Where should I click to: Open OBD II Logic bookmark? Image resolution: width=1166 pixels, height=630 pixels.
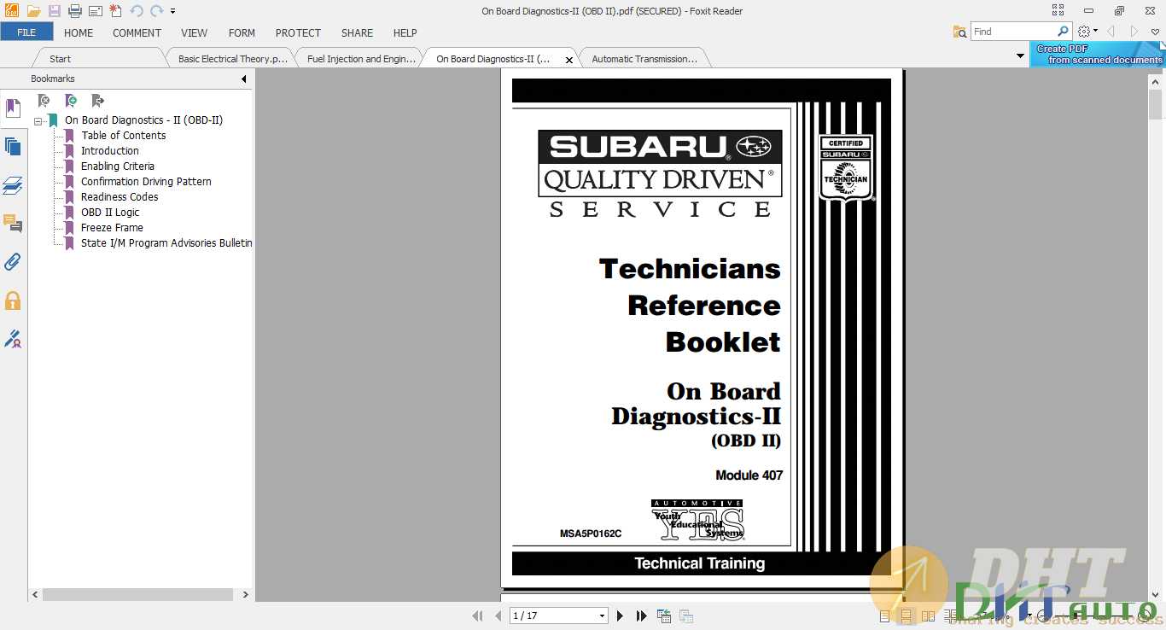pyautogui.click(x=110, y=213)
